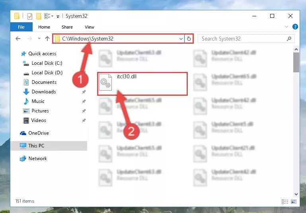
Task: Open Pictures folder in sidebar
Action: tap(40, 111)
